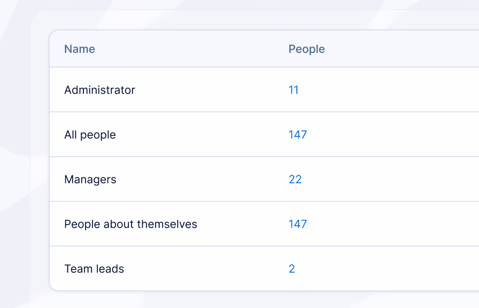
Task: Sort the table by Name column header
Action: pos(80,49)
